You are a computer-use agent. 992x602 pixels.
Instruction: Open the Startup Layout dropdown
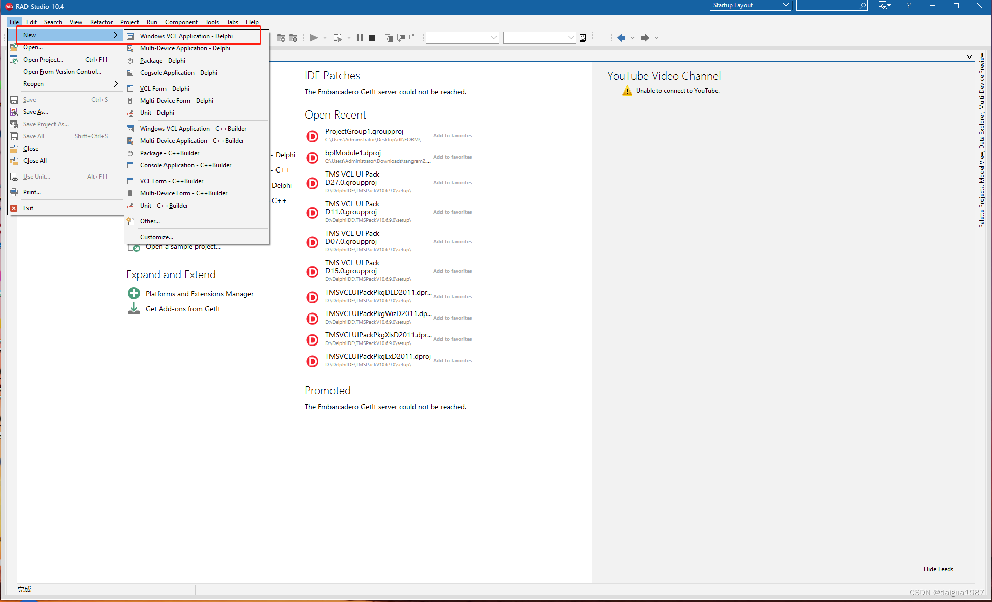coord(750,5)
